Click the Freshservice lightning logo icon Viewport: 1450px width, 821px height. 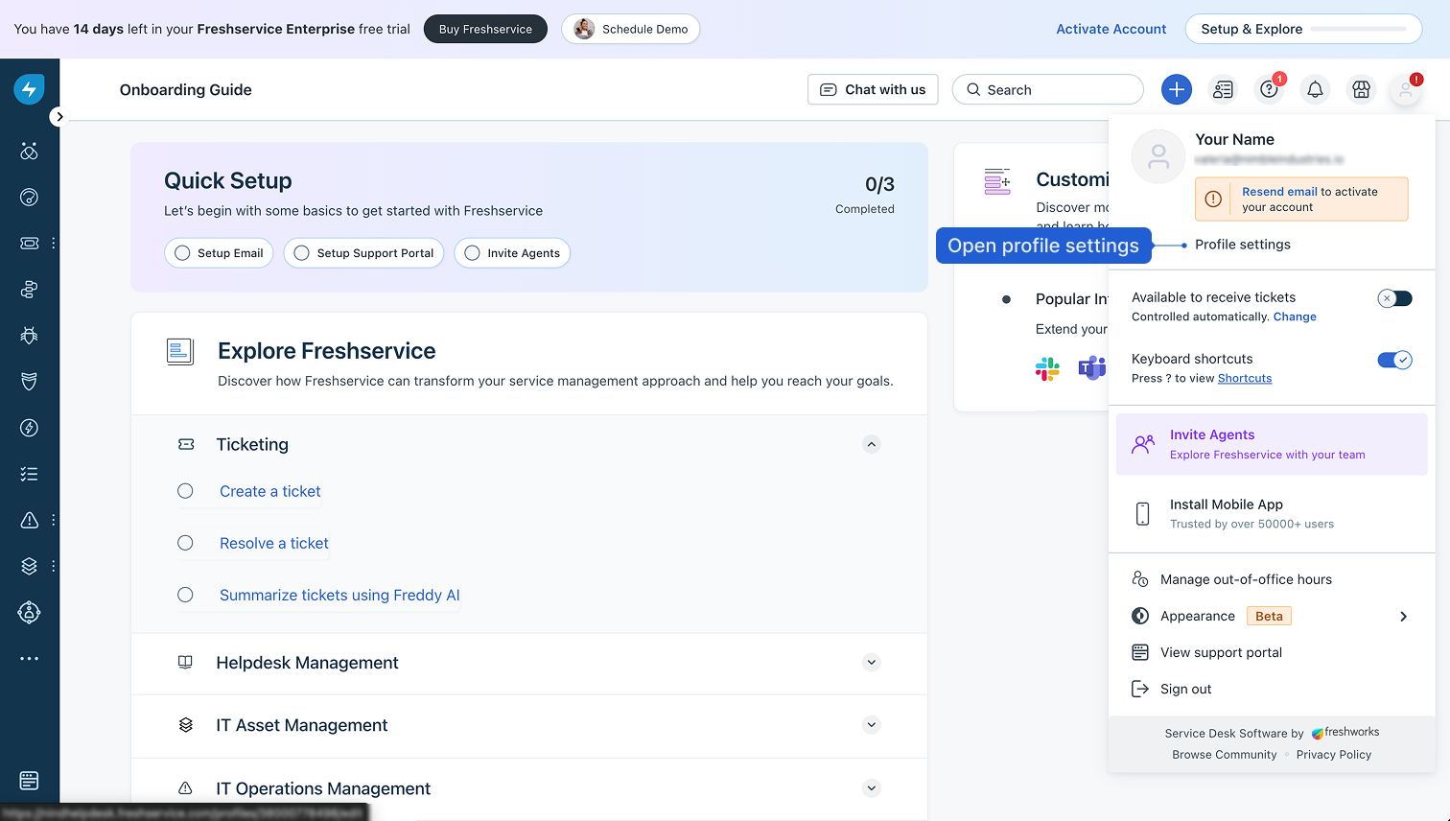click(x=29, y=89)
